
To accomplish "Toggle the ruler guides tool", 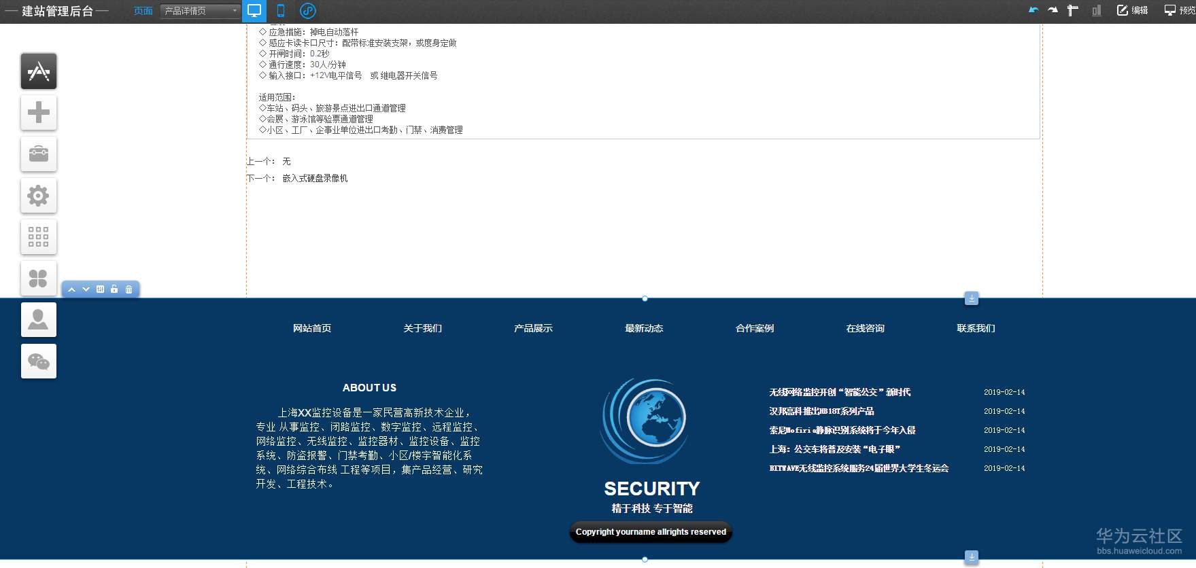I will coord(1073,10).
